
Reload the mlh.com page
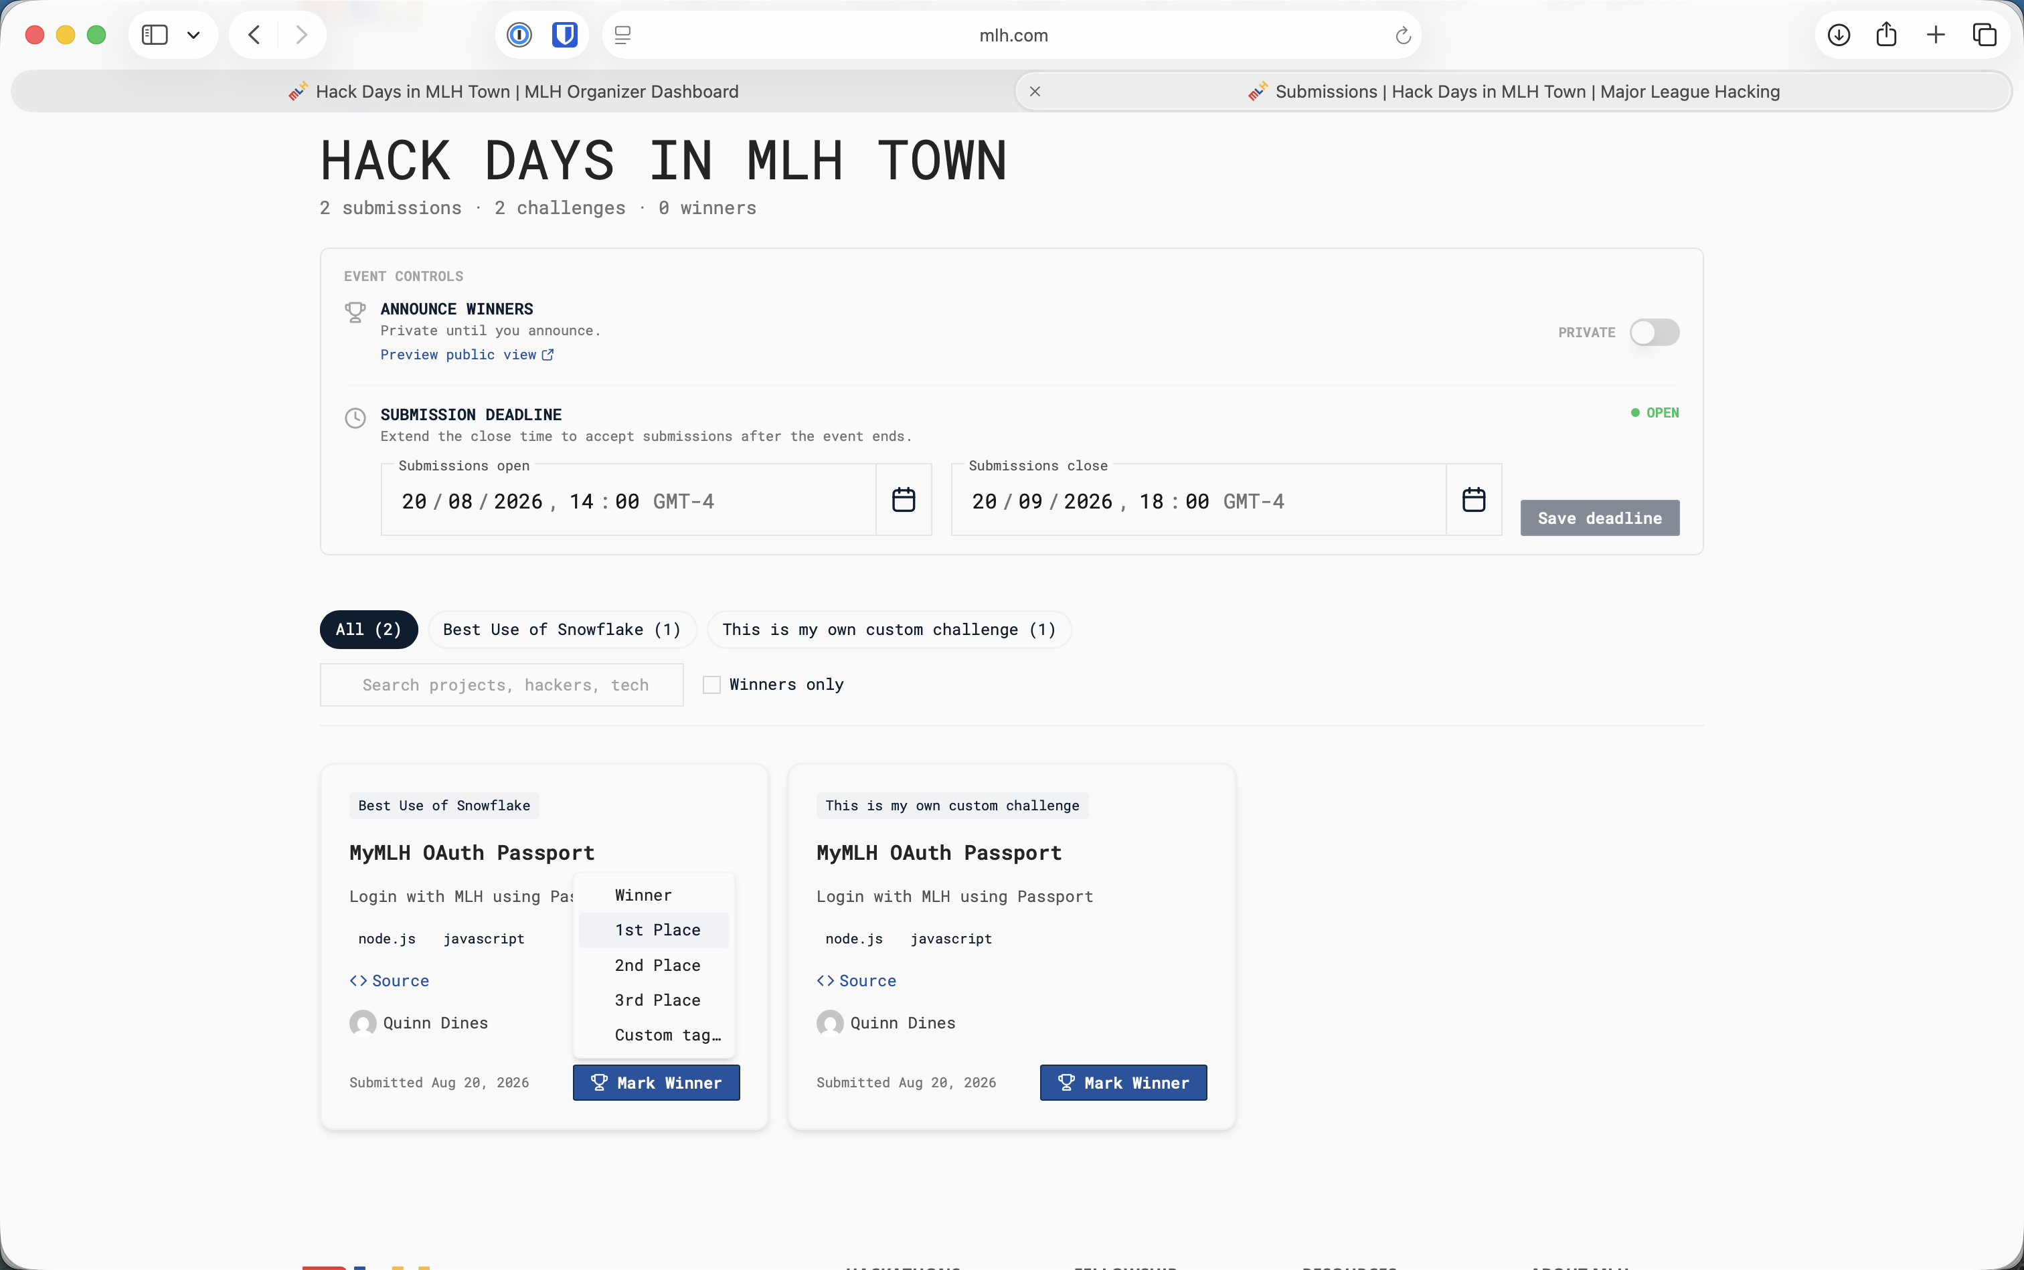1402,35
